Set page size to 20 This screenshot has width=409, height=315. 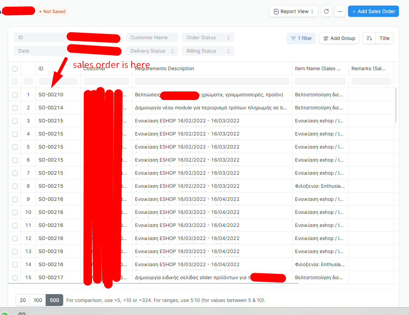[x=23, y=300]
